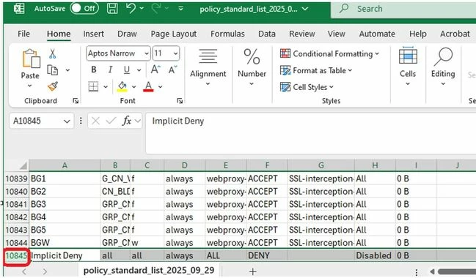Click the Cut scissors icon
476x278 pixels.
tap(53, 54)
